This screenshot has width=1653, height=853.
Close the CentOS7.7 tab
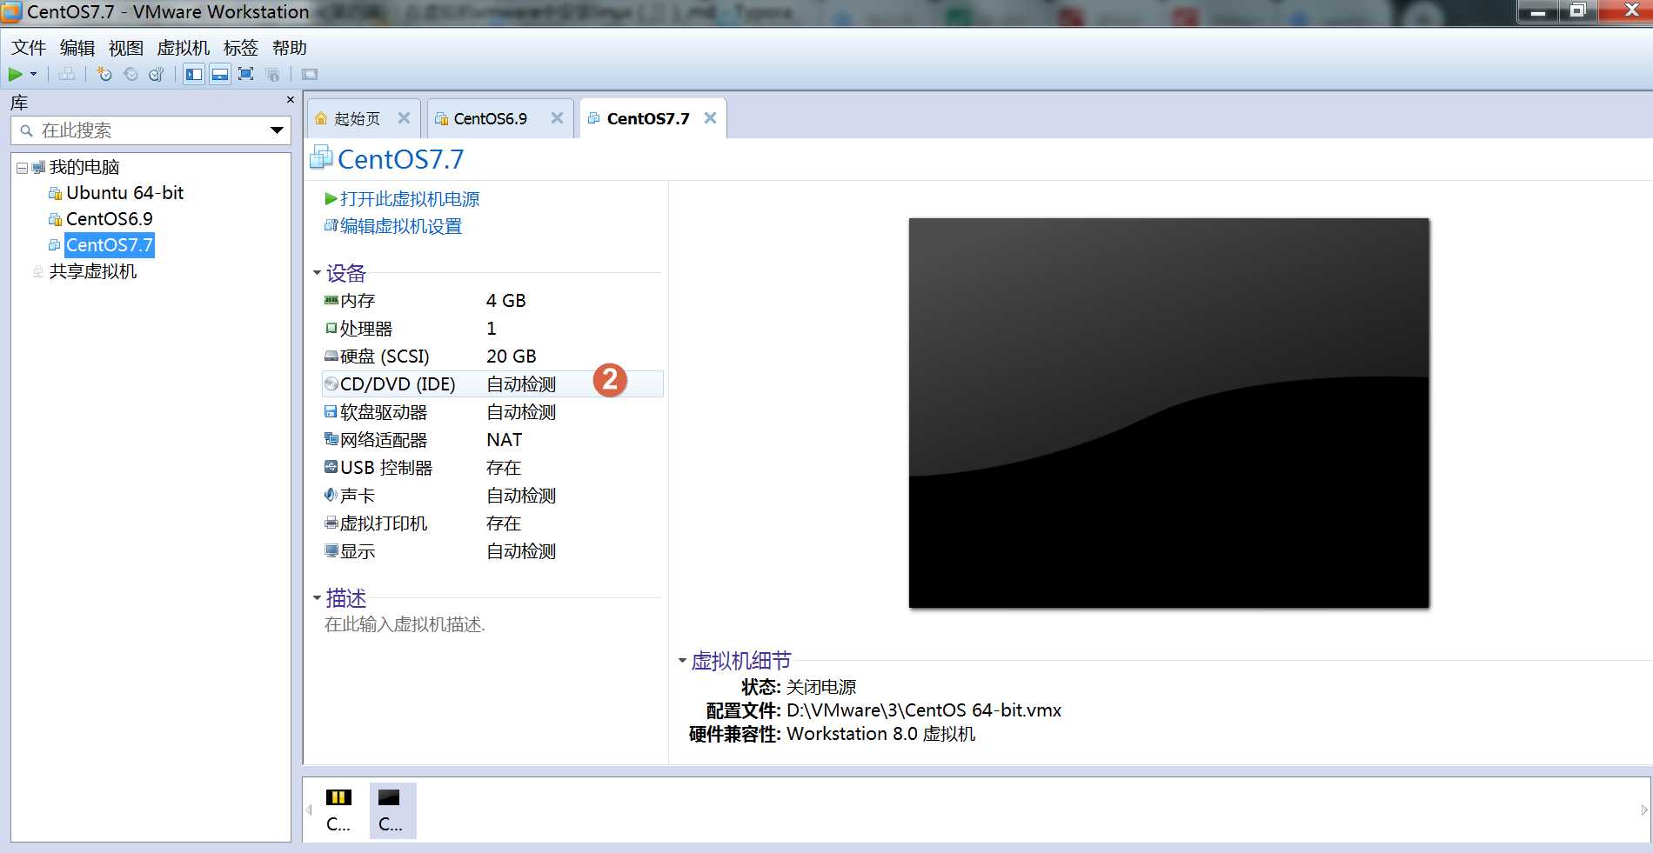coord(710,118)
